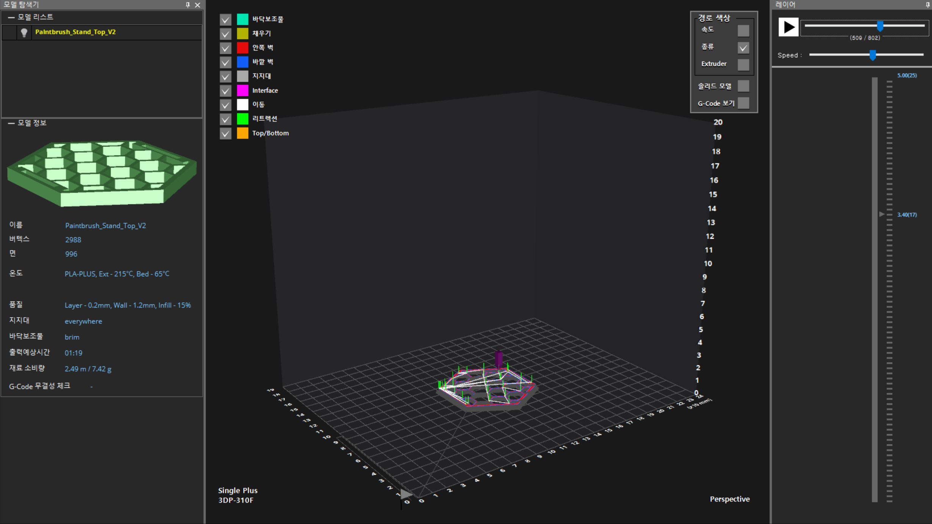The width and height of the screenshot is (932, 524).
Task: Toggle 종류 path coloring checkbox
Action: (743, 48)
